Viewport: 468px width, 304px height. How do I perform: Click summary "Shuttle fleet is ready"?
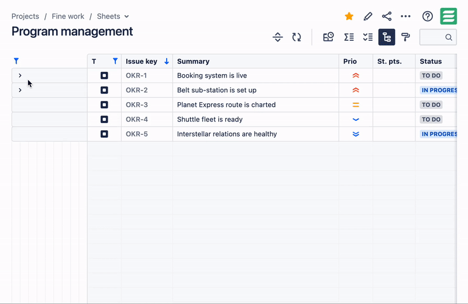(210, 119)
